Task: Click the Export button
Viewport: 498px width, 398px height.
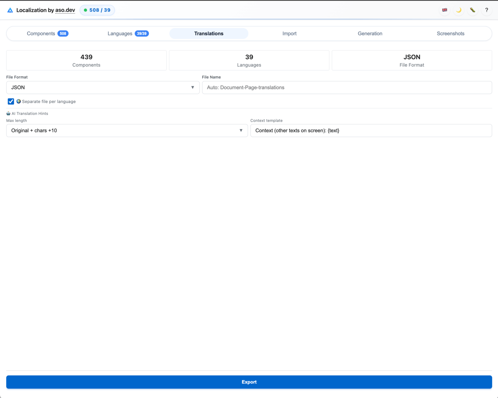Action: pos(249,382)
